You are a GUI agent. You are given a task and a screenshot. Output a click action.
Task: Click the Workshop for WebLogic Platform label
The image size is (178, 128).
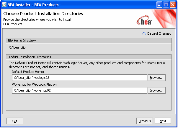tap(36, 84)
